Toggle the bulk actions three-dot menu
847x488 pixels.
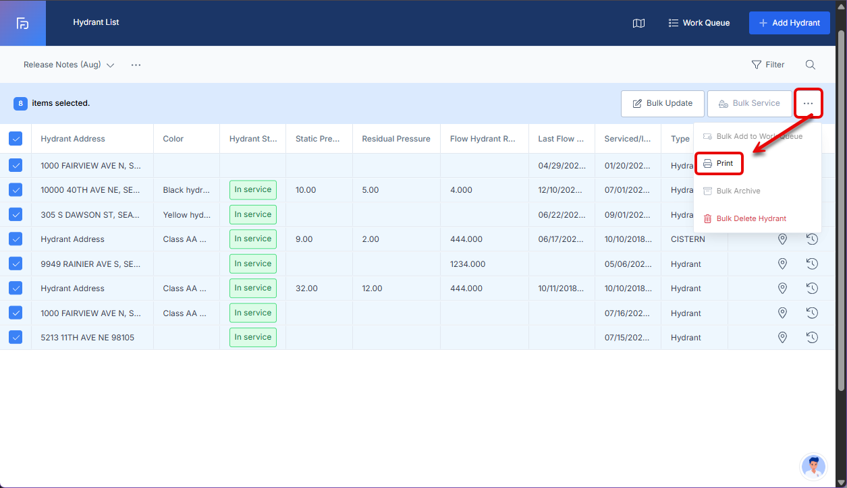coord(809,104)
